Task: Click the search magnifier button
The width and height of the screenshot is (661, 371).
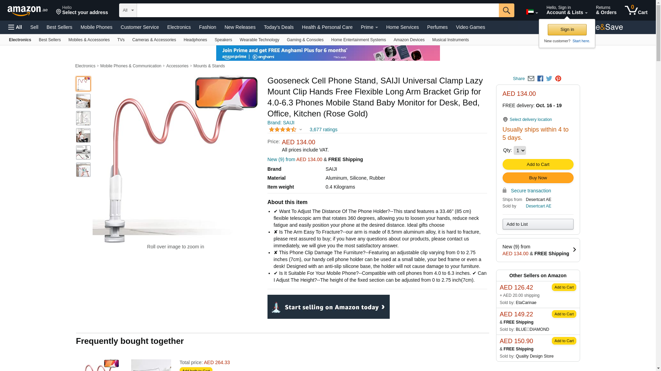Action: tap(506, 10)
